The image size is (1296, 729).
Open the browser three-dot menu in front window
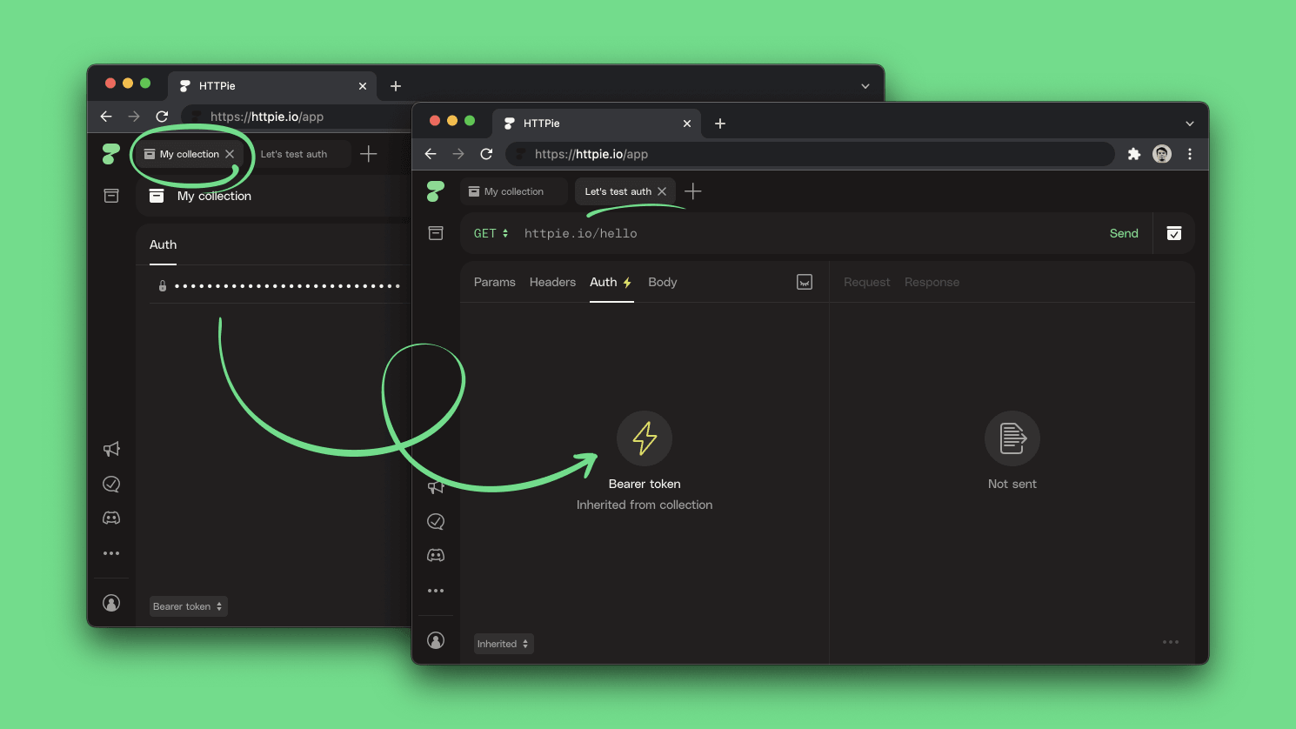coord(1190,154)
